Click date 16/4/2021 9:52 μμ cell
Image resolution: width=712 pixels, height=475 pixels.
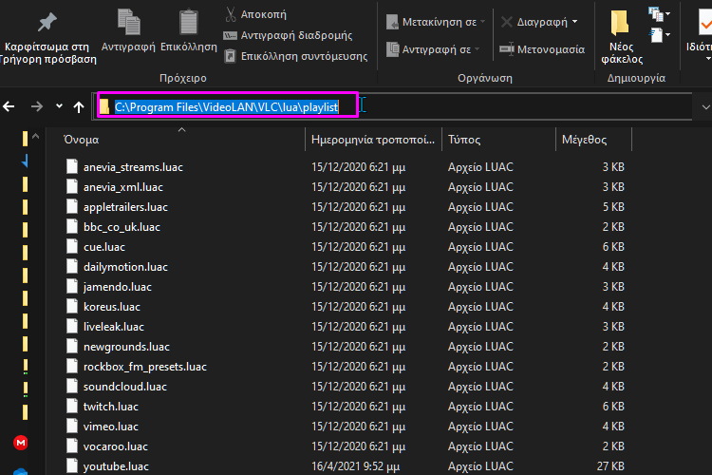pos(356,466)
